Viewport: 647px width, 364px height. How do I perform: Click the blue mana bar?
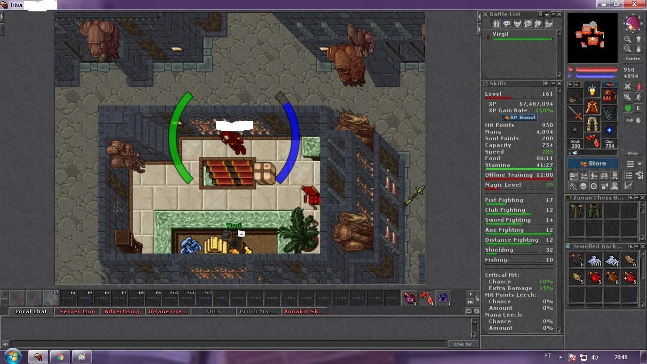tap(596, 76)
